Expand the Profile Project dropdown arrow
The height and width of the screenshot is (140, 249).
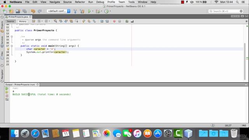(x=110, y=11)
